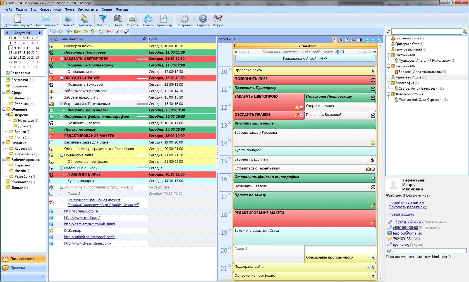Click the Справка help icon
469x282 pixels.
click(203, 19)
